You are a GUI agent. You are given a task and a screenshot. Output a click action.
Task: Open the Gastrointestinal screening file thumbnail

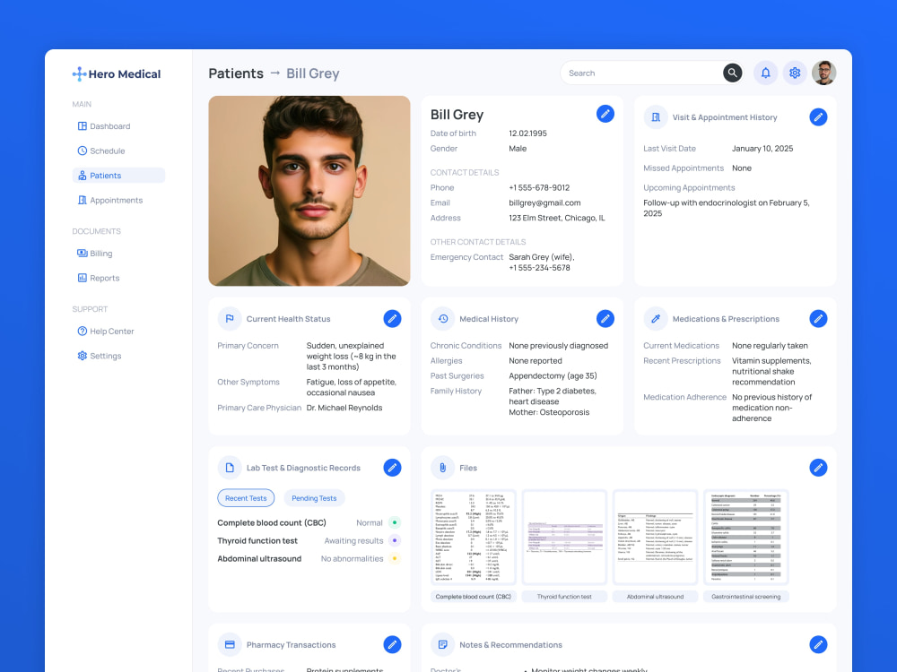(746, 537)
